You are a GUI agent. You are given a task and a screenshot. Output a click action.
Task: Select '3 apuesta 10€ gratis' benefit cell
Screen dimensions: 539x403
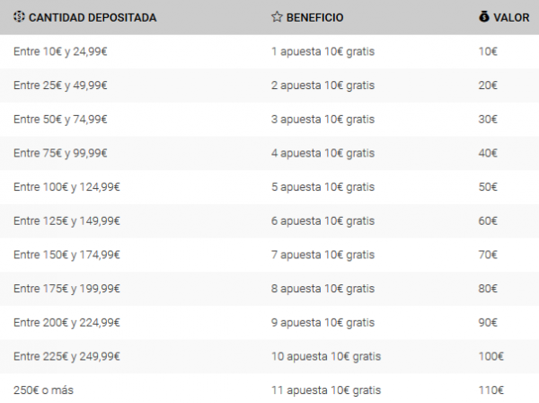(323, 119)
